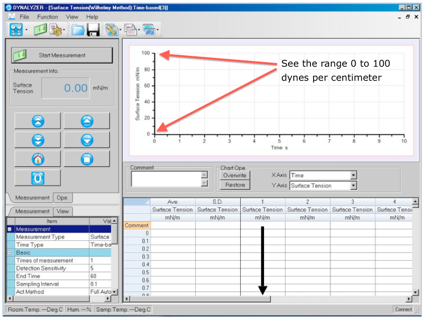424x320 pixels.
Task: Switch to the Ope. tab
Action: [x=61, y=198]
